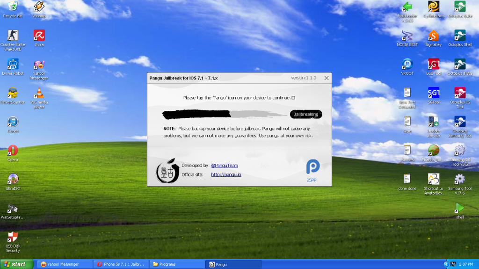Open the VROOT desktop shortcut

click(x=407, y=64)
